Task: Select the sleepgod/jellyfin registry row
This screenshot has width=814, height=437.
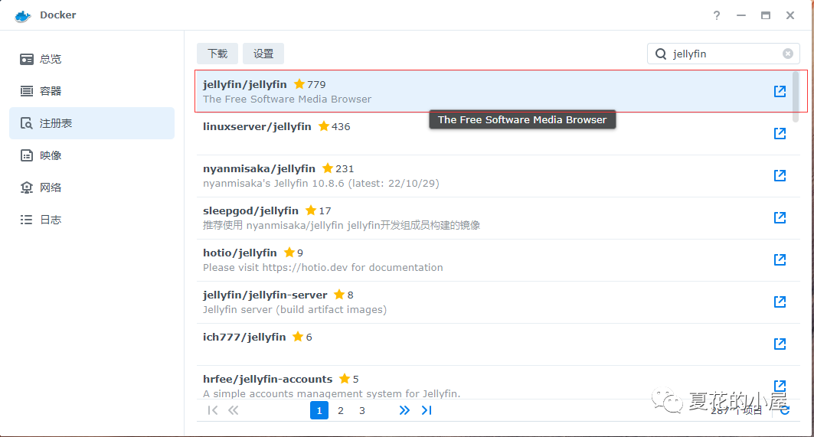Action: pyautogui.click(x=459, y=218)
